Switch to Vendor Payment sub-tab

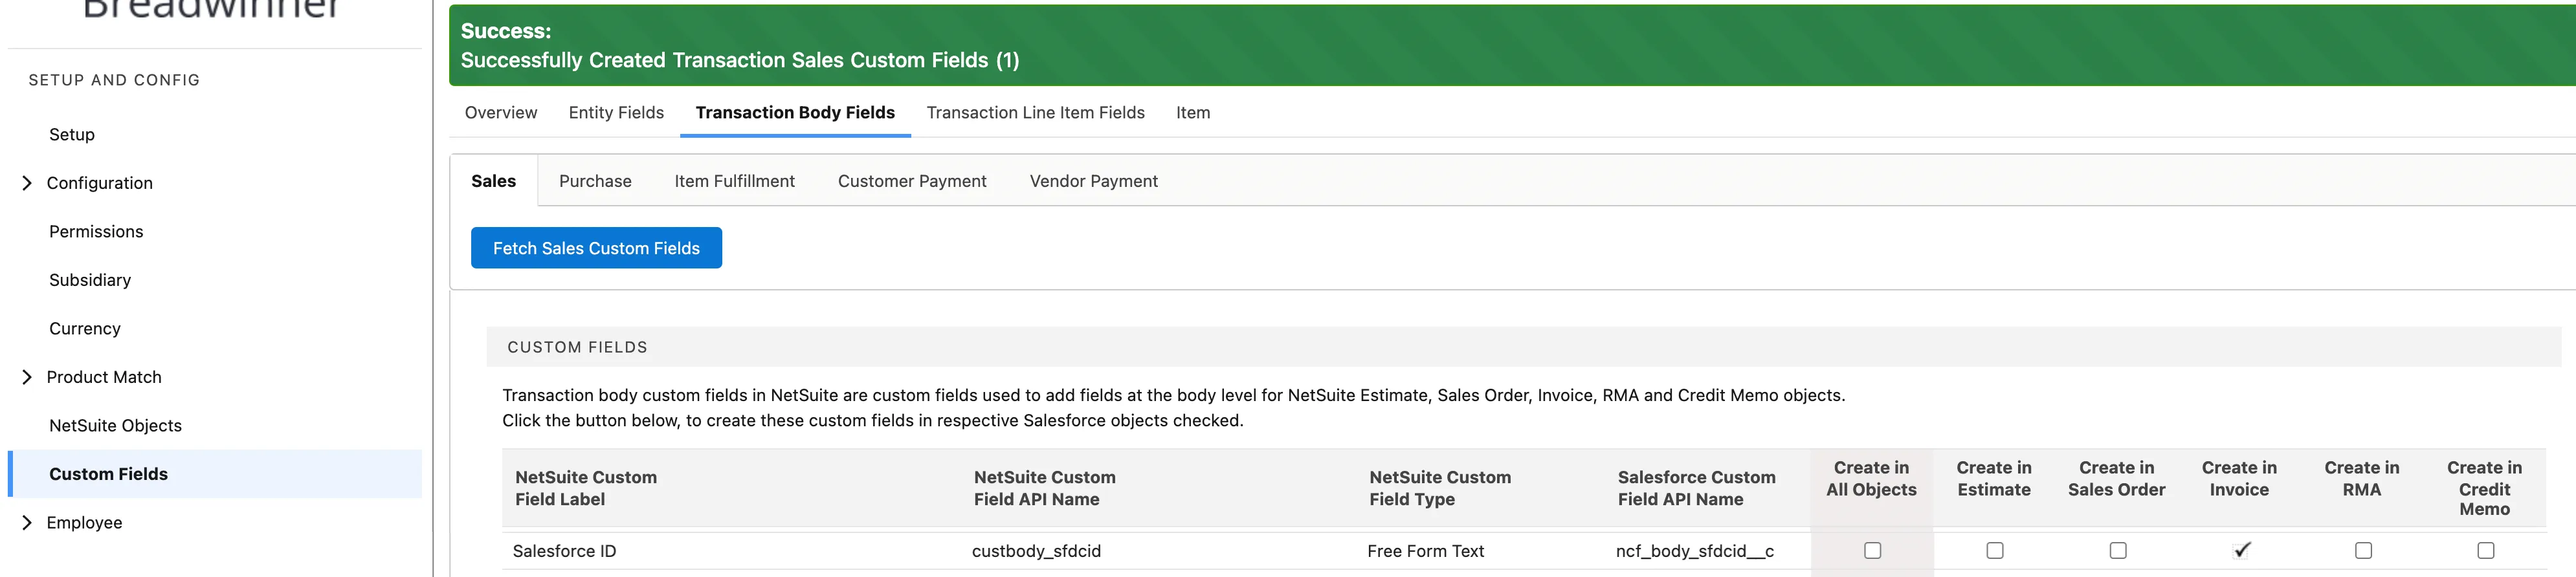point(1094,181)
